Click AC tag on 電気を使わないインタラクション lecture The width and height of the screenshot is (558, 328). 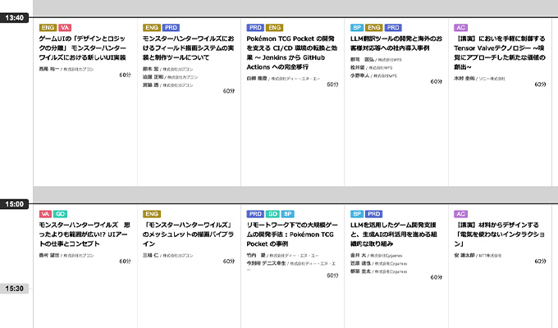pos(461,214)
